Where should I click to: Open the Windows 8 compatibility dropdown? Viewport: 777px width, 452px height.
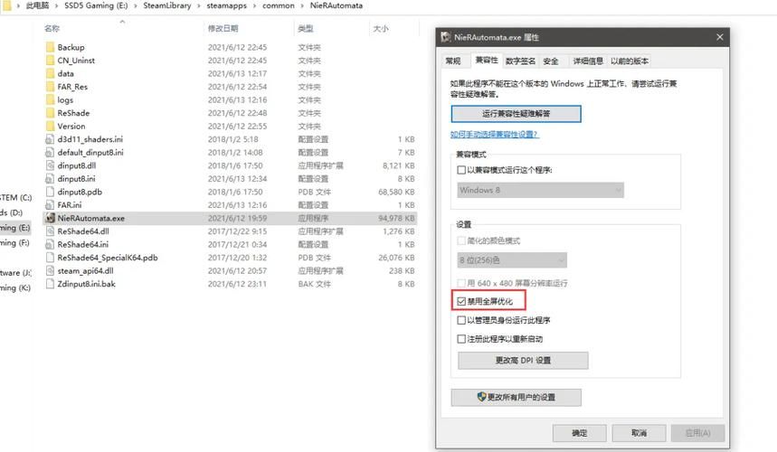click(x=540, y=190)
